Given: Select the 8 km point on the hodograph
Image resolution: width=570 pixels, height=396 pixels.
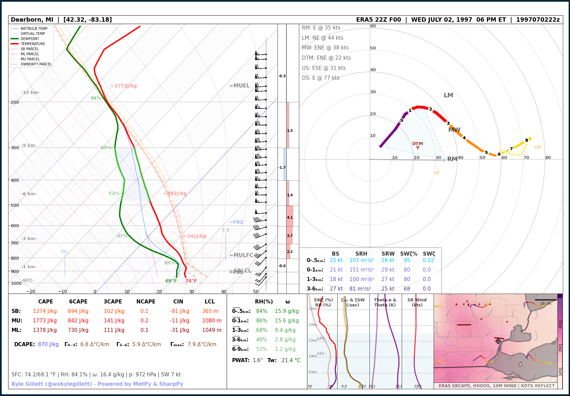Looking at the screenshot, I should [x=527, y=140].
